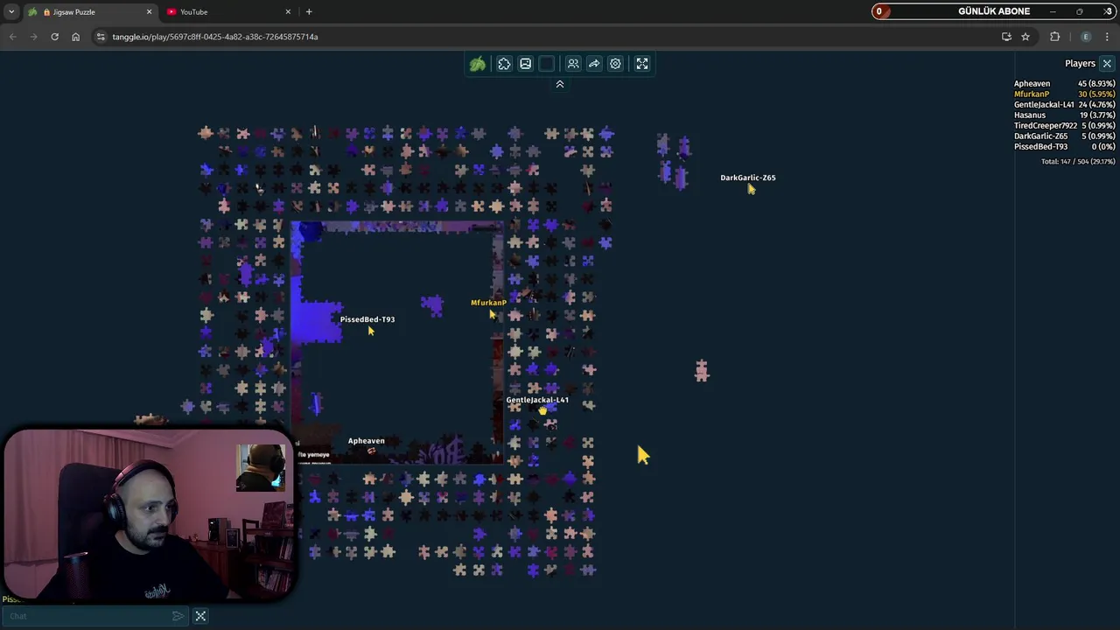Screen dimensions: 1120x630
Task: Close the Jigsaw Puzzle tab
Action: click(149, 12)
